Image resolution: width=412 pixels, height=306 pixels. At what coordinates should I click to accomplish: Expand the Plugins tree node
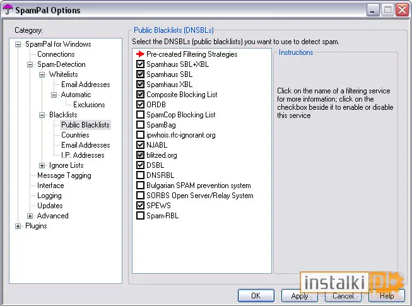click(x=18, y=226)
